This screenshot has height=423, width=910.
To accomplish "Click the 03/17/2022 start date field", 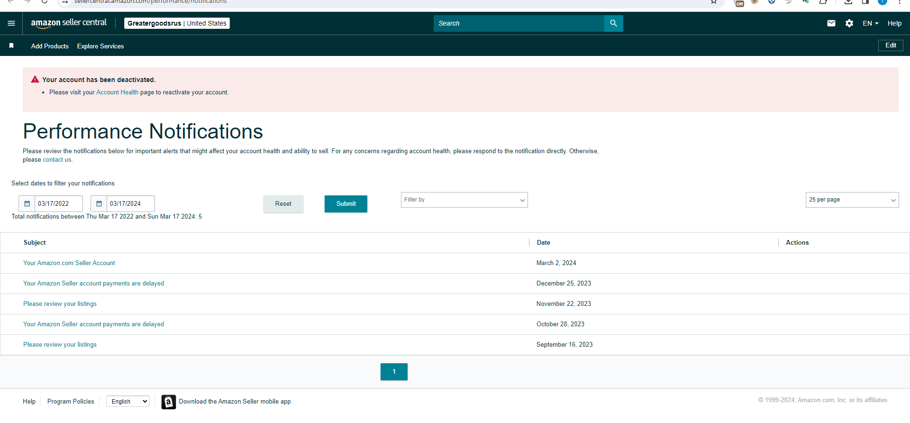I will point(59,203).
